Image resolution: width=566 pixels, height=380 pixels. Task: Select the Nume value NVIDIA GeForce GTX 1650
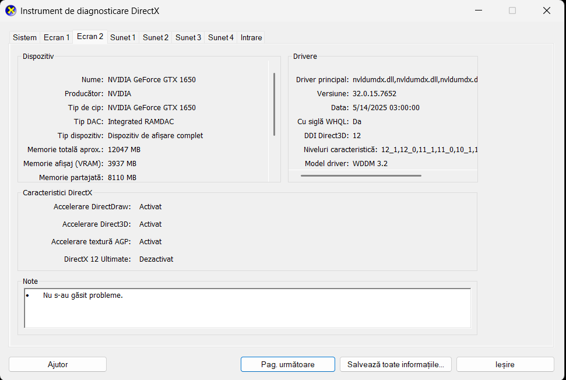(152, 80)
